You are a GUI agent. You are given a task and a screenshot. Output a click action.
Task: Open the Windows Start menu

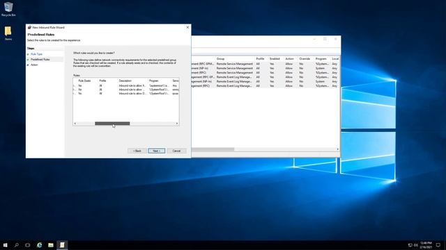click(x=5, y=245)
